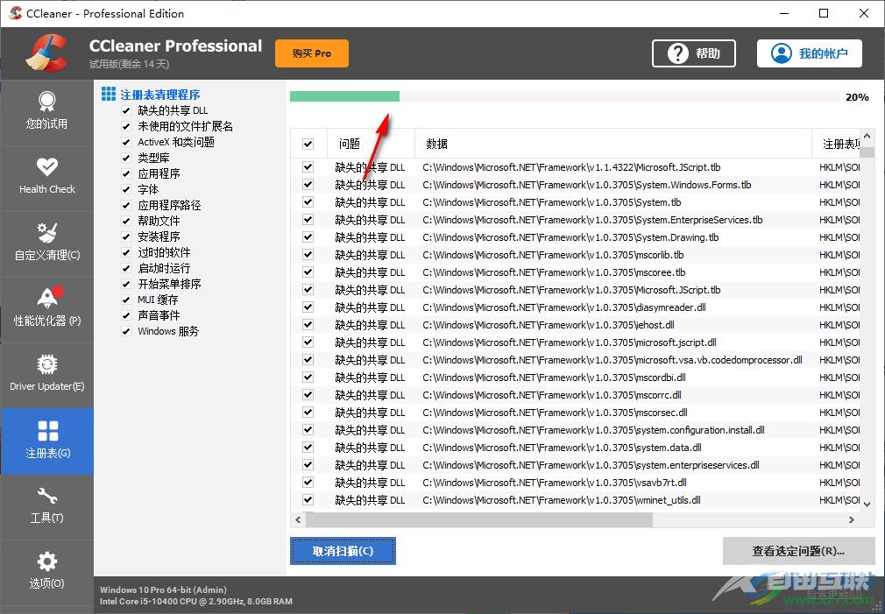Viewport: 885px width, 614px height.
Task: Click the CCleaner logo icon
Action: click(x=46, y=53)
